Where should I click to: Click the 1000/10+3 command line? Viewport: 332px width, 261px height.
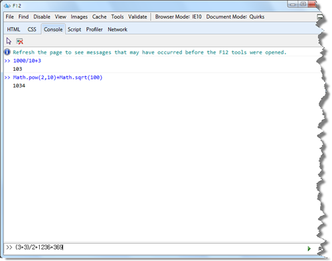point(27,61)
